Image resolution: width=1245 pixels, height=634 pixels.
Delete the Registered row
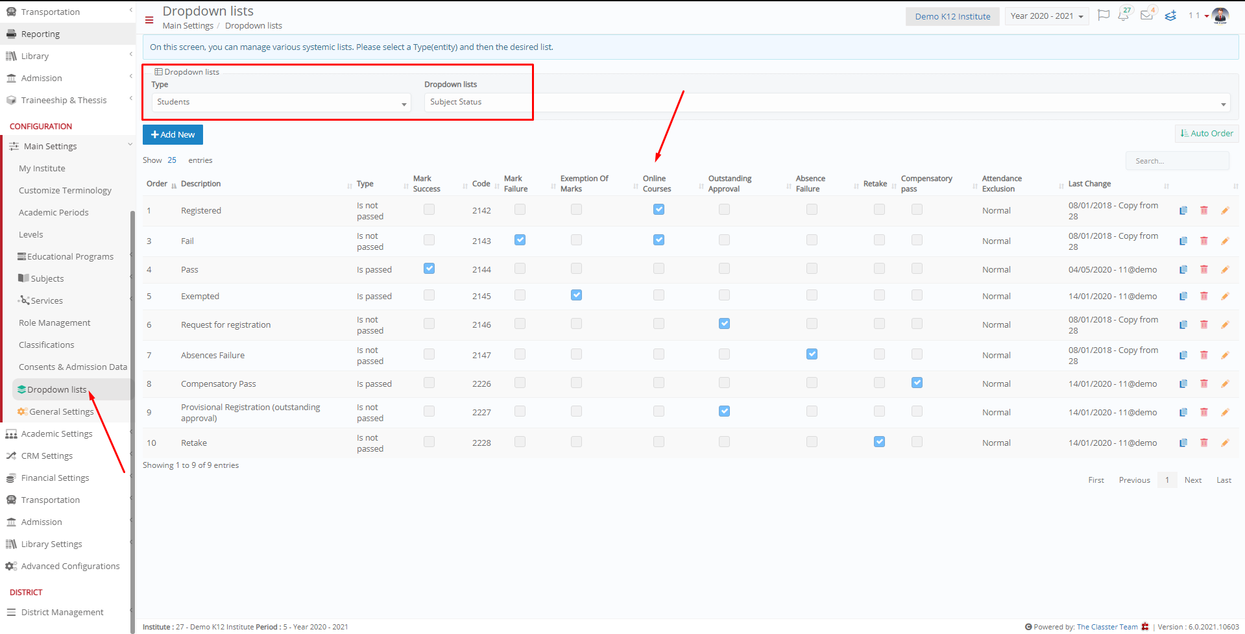click(1204, 210)
